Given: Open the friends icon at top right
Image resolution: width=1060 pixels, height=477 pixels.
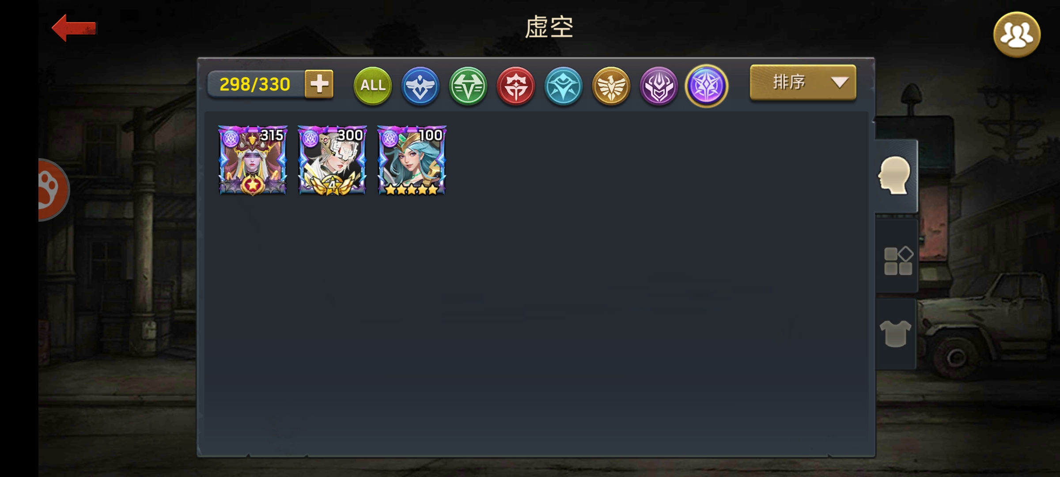Looking at the screenshot, I should pos(1017,34).
